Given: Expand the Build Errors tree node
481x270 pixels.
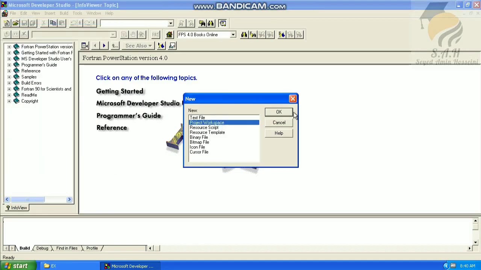Looking at the screenshot, I should [9, 83].
